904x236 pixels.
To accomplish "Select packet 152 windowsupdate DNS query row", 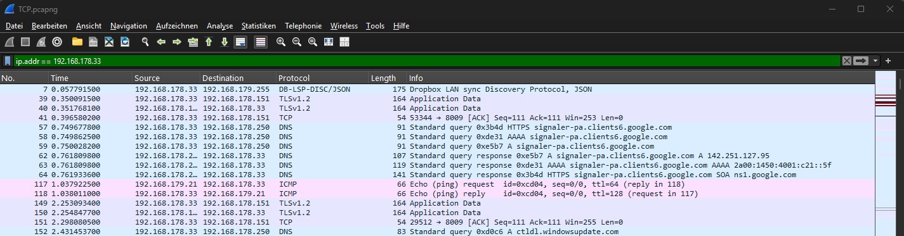I will [437, 232].
